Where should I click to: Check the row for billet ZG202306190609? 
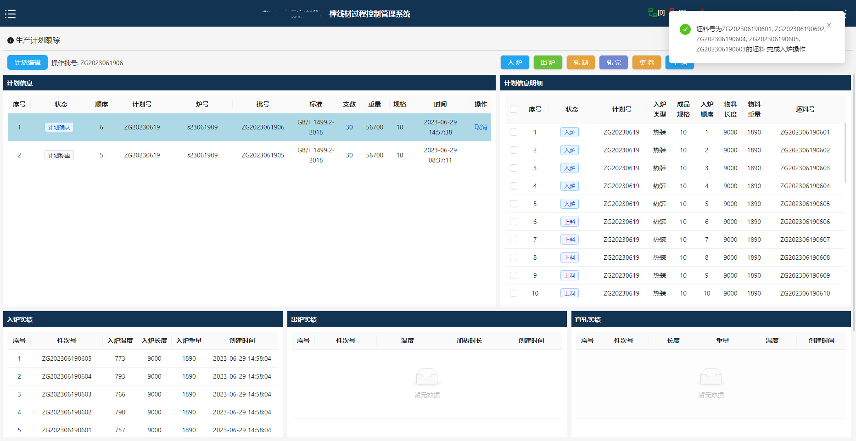[x=514, y=275]
